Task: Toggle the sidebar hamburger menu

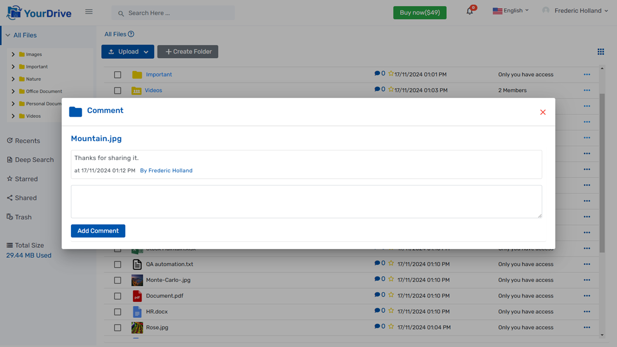Action: point(89,12)
